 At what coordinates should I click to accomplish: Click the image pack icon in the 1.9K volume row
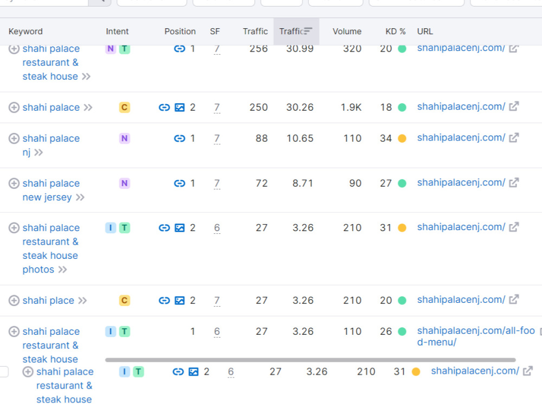[179, 107]
